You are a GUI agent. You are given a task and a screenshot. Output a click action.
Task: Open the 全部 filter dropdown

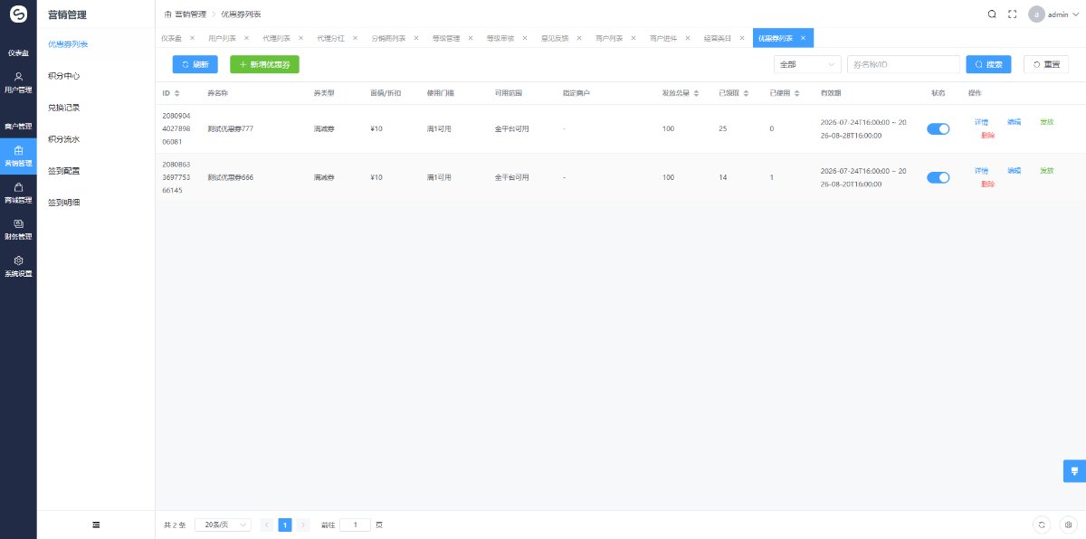pyautogui.click(x=808, y=64)
